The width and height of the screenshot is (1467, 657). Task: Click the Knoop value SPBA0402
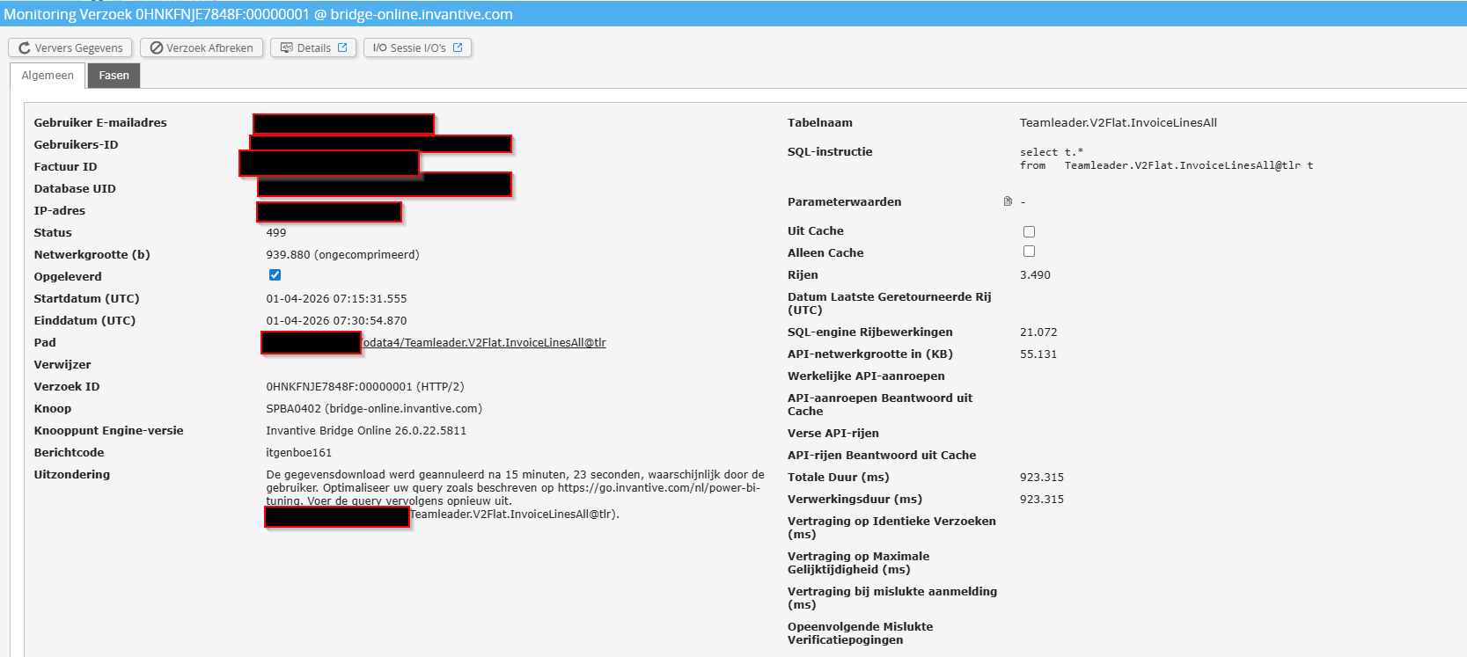pos(373,409)
